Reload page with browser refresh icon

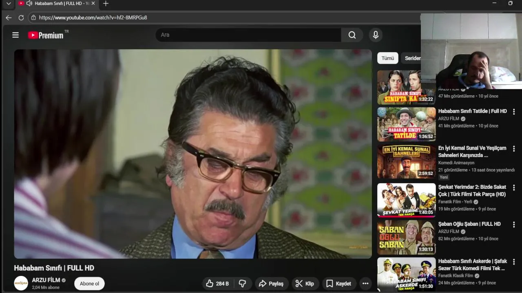coord(21,17)
